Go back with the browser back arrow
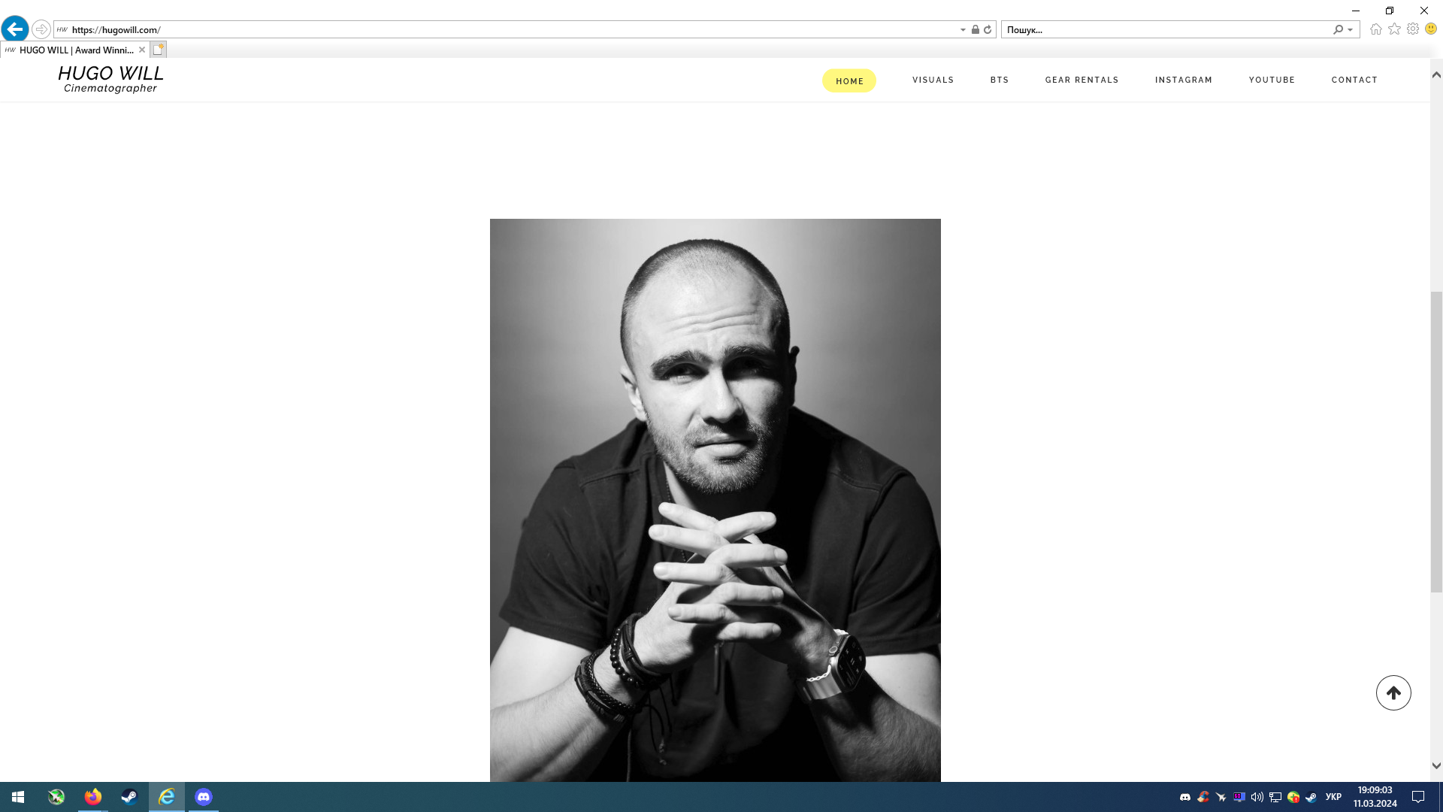The height and width of the screenshot is (812, 1443). (15, 29)
